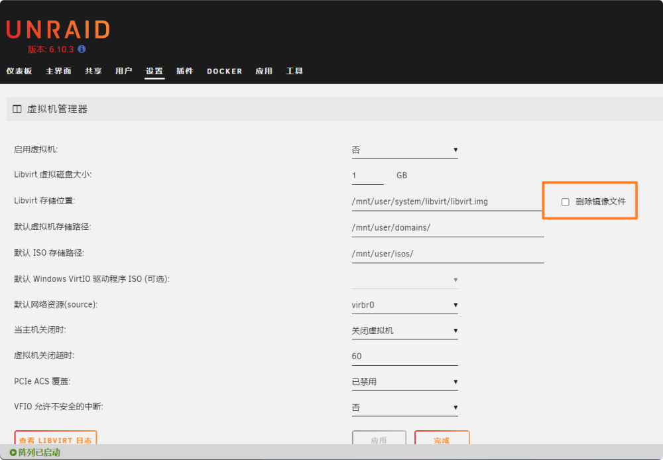
Task: Open the VFIO 允许不安全的中断 dropdown
Action: pos(404,408)
